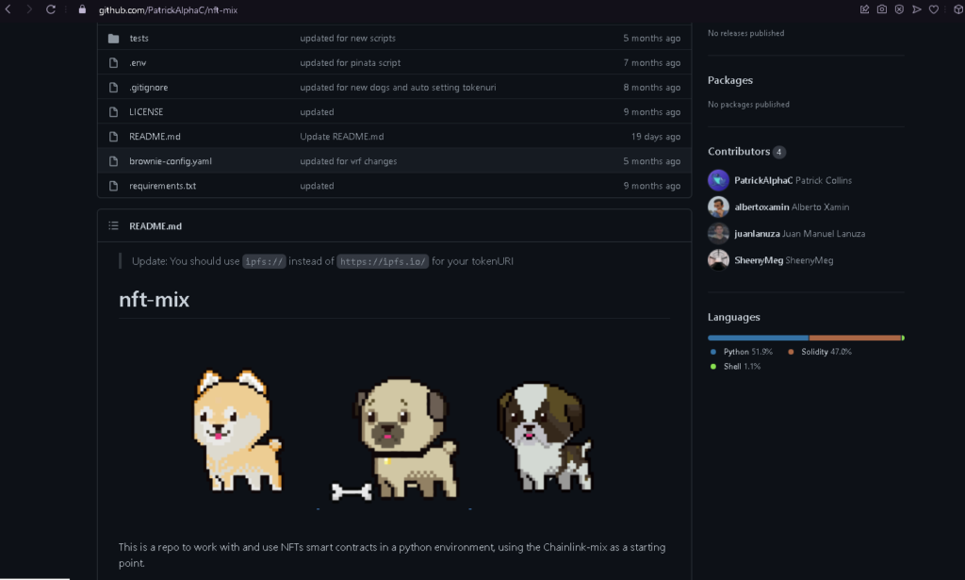Open juanlanuza's profile link
Screen dimensions: 965x580
pos(757,233)
